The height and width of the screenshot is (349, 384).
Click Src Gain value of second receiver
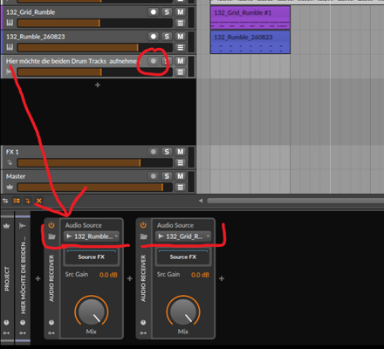click(200, 275)
